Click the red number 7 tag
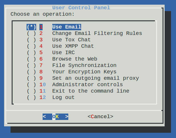176x138 pixels. [41, 66]
